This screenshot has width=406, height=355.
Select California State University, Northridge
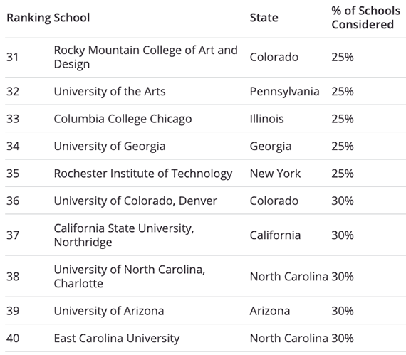point(124,235)
